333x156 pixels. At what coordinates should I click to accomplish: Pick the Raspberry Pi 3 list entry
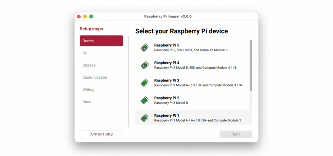192,83
